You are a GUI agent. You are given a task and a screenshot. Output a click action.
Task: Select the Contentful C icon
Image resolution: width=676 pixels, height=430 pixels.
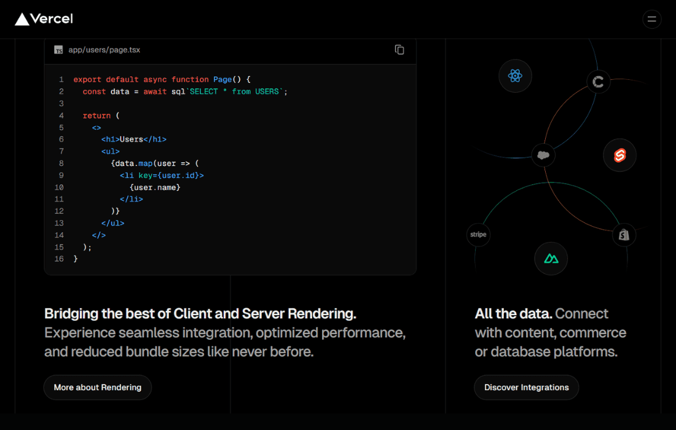pos(598,82)
